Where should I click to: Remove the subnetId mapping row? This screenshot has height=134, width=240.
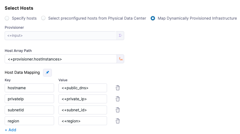[x=118, y=110]
